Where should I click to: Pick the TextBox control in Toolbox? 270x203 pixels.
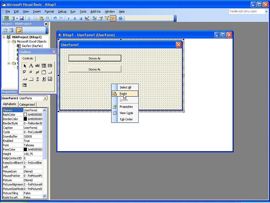pos(37,66)
